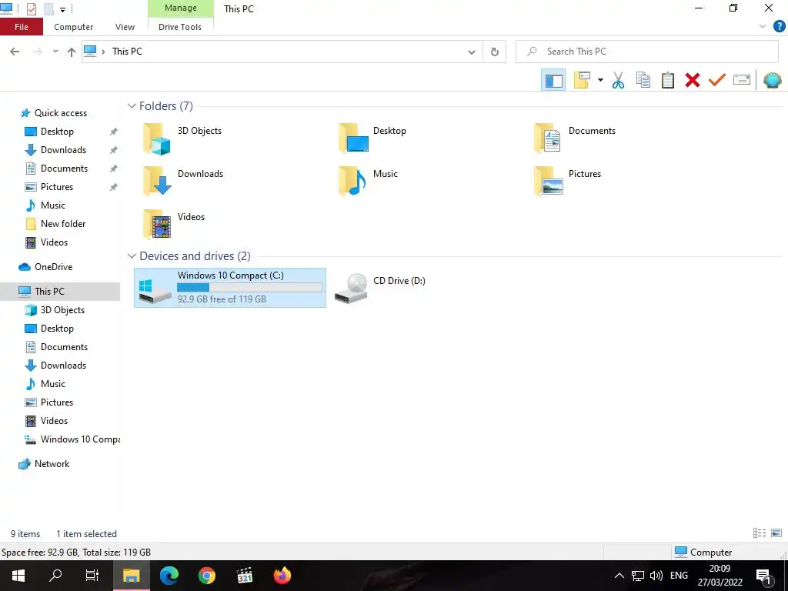This screenshot has width=788, height=591.
Task: Launch Firefox from taskbar
Action: (282, 576)
